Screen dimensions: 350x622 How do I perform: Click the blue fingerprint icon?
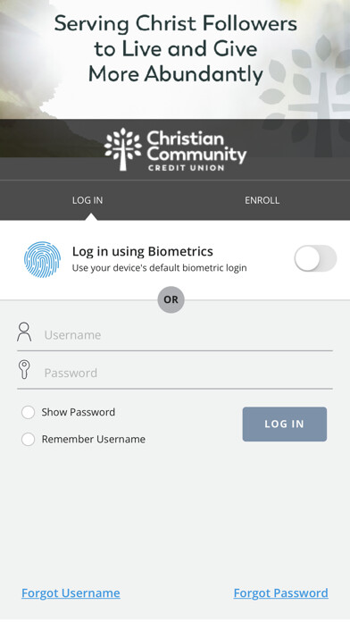click(x=43, y=259)
